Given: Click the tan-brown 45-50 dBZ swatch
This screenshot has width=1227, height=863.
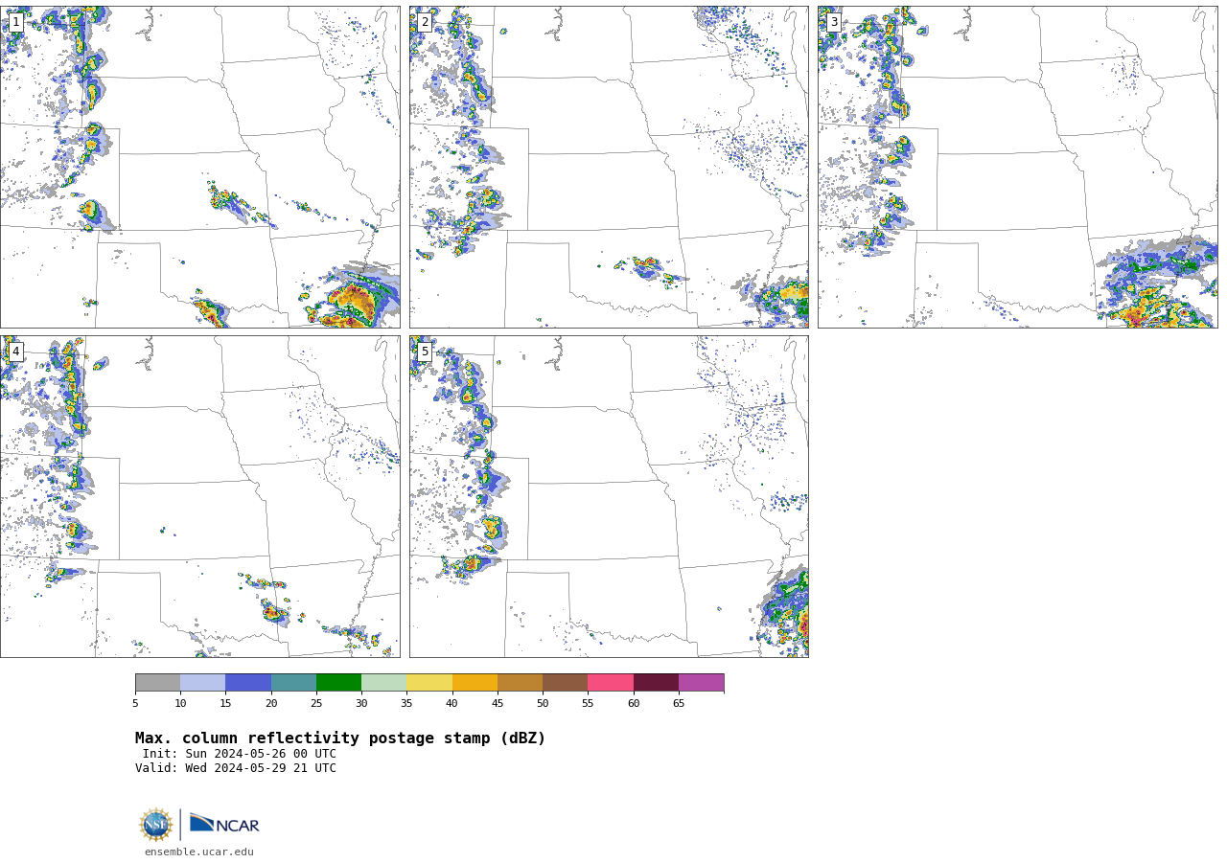Looking at the screenshot, I should [520, 682].
